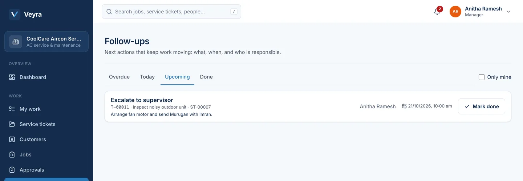Select the Upcoming tab

click(177, 77)
